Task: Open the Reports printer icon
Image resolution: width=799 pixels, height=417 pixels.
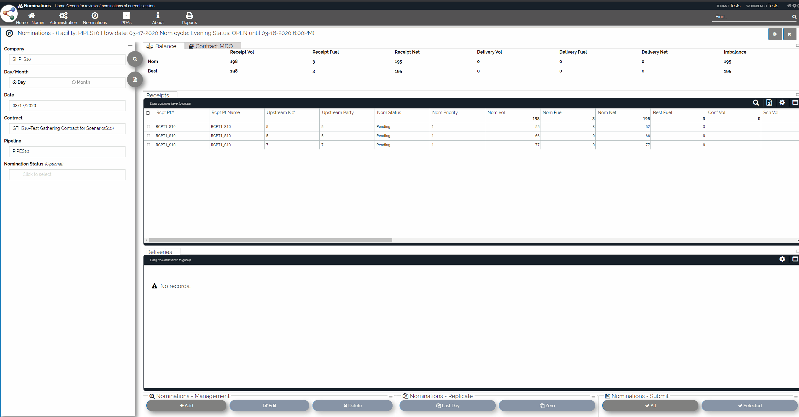Action: 189,16
